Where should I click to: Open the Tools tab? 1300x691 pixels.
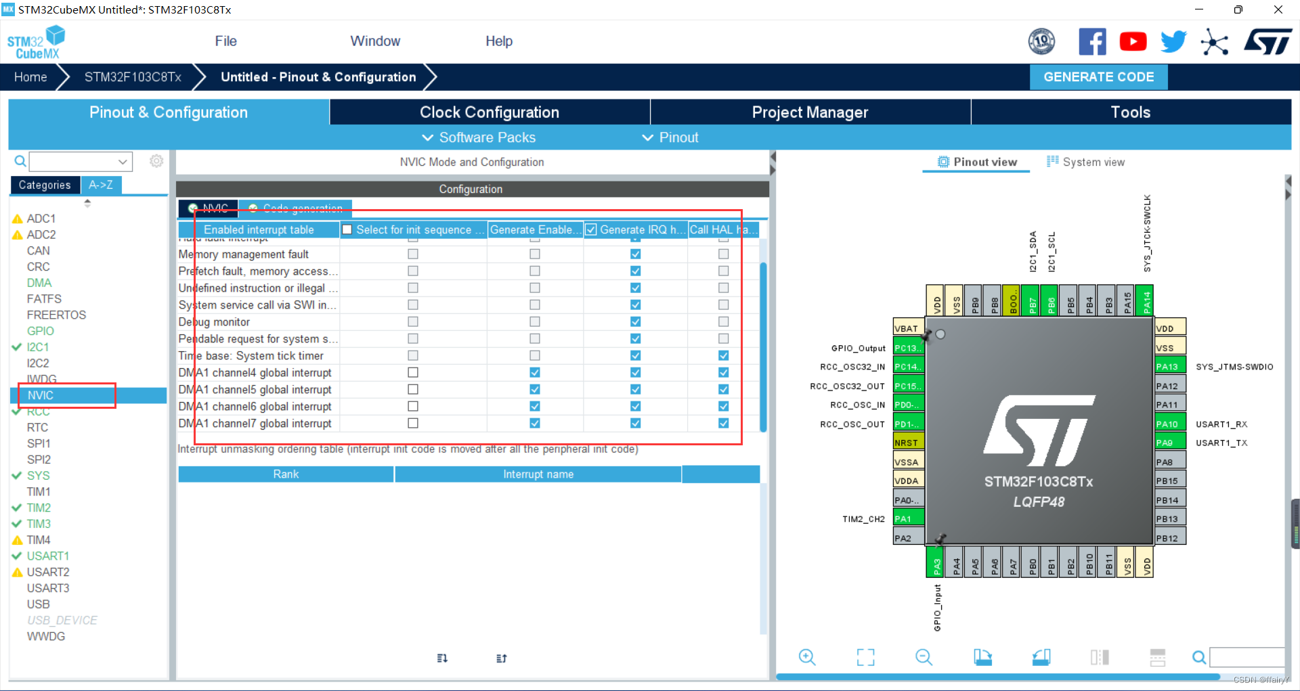point(1131,112)
